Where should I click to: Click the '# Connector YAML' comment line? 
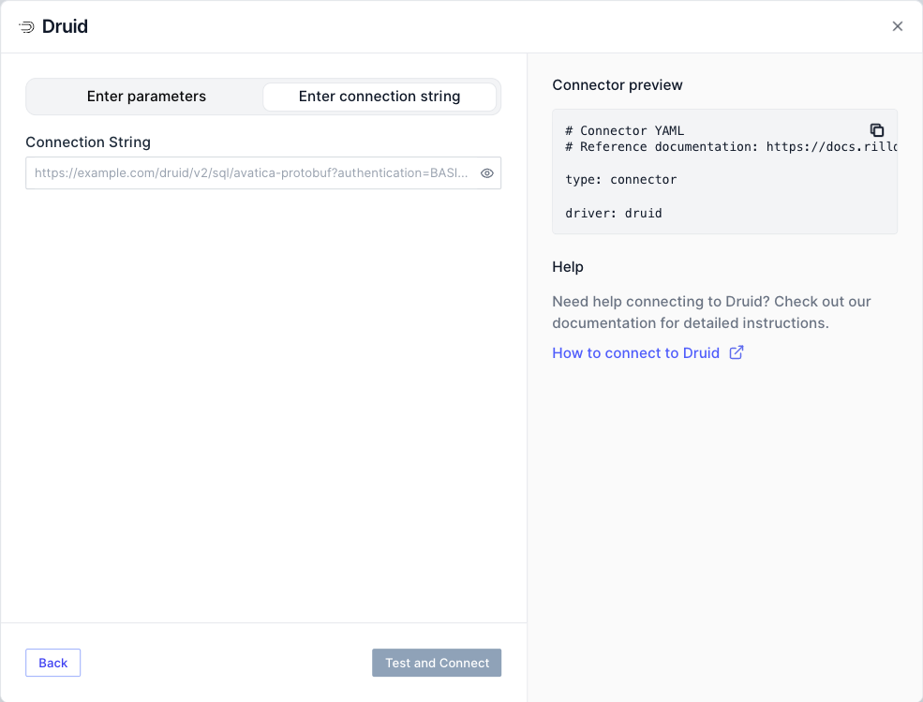tap(625, 130)
